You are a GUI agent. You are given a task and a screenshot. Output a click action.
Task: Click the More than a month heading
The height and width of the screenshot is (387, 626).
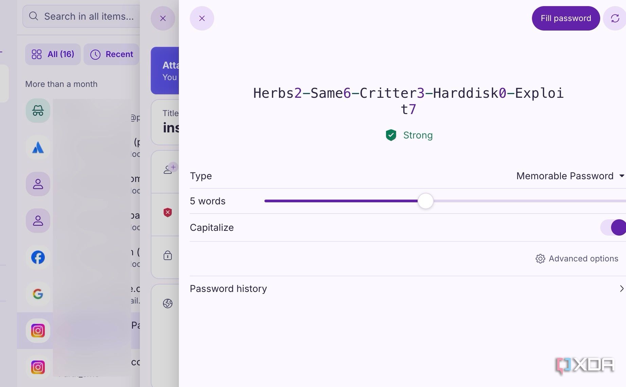coord(61,84)
